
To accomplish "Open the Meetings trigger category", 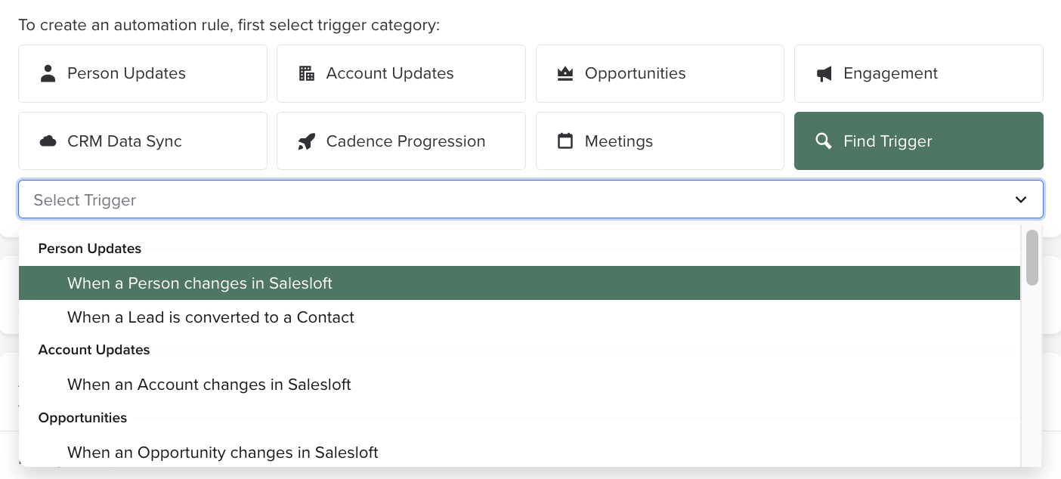I will pyautogui.click(x=660, y=141).
